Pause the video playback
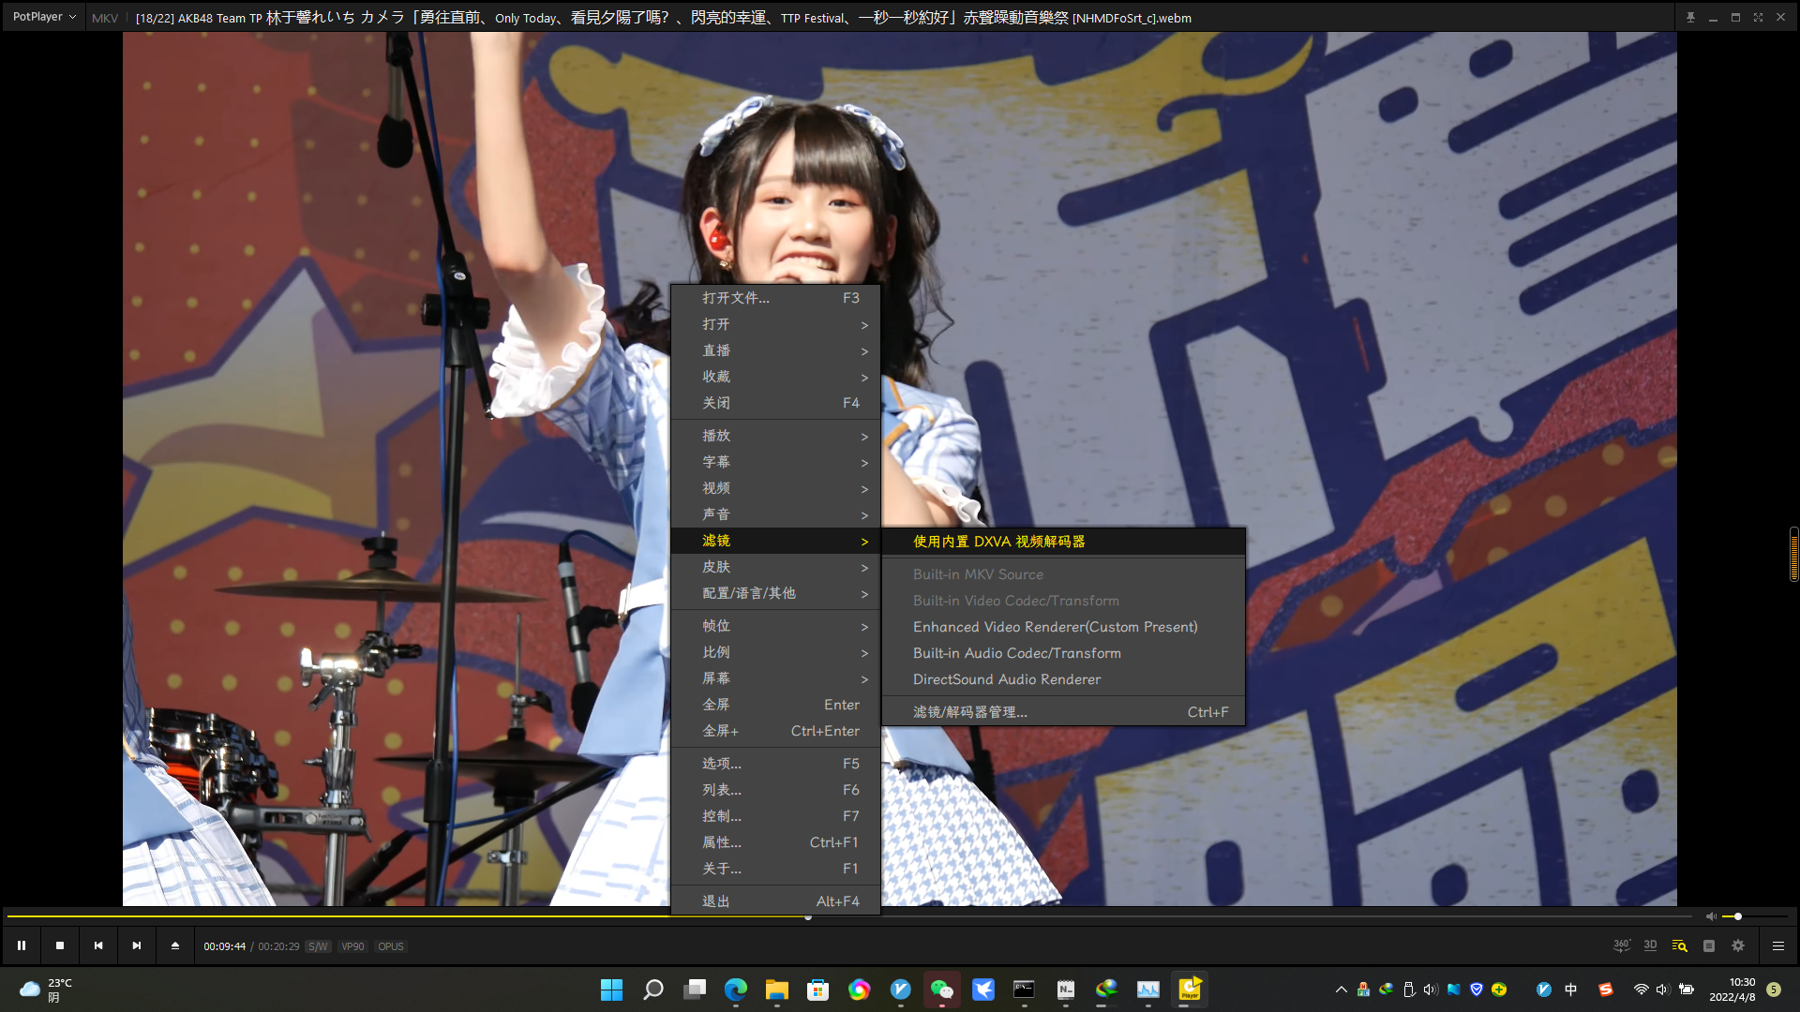This screenshot has width=1800, height=1012. coord(22,946)
